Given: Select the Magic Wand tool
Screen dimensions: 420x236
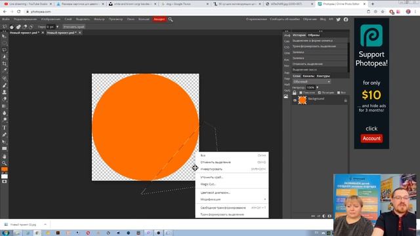Looking at the screenshot, I should point(4,57).
